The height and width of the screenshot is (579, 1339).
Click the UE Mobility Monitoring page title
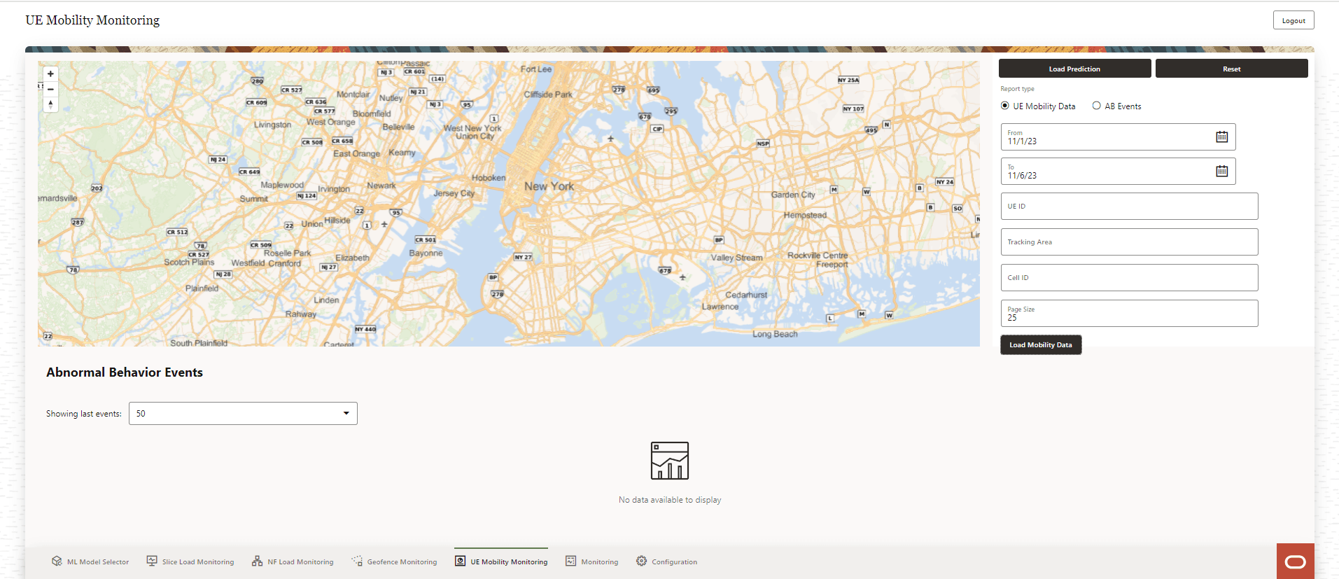tap(92, 20)
